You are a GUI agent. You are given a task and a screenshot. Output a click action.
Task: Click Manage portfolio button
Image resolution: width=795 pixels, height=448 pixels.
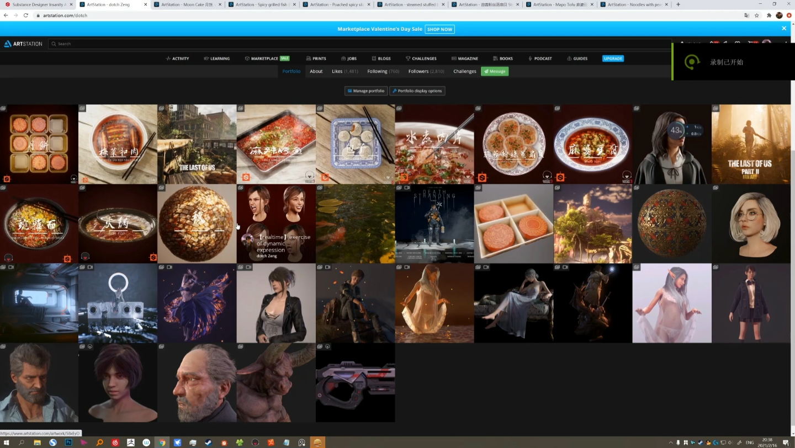(366, 90)
